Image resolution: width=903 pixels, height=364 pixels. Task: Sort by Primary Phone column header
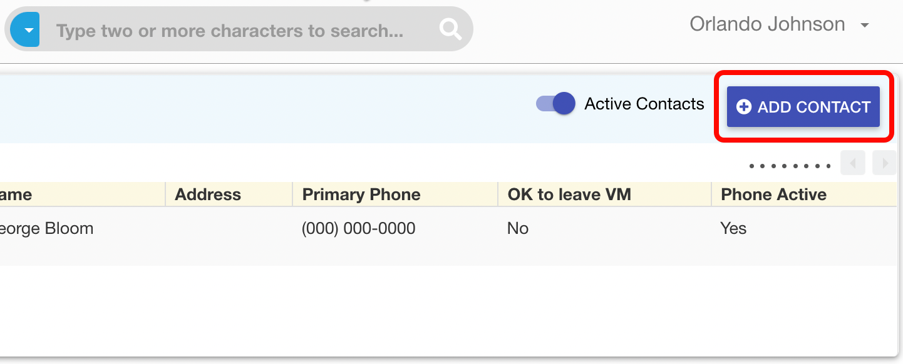point(361,195)
